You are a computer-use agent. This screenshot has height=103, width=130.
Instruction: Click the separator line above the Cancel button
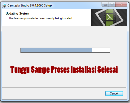click(64, 87)
